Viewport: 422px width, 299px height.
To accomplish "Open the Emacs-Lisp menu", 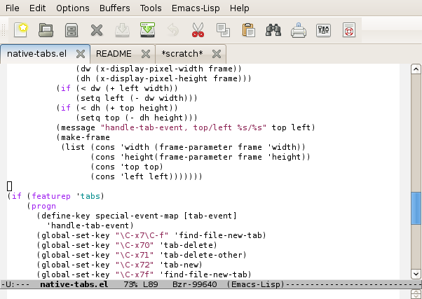I will pos(196,8).
